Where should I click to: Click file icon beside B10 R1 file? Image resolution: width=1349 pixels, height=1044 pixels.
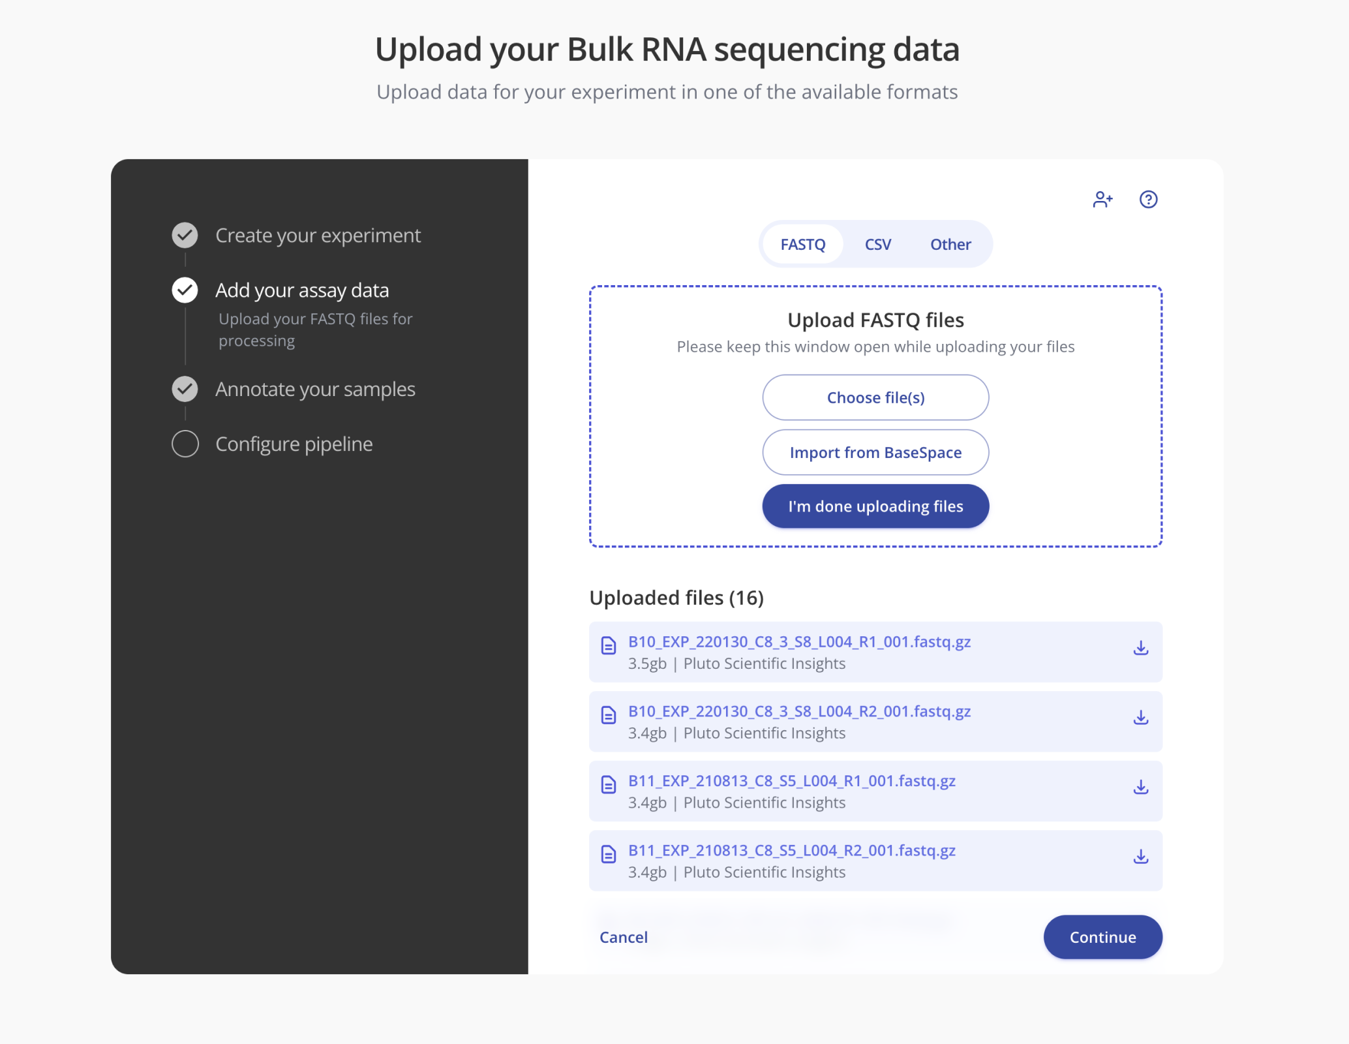tap(609, 645)
